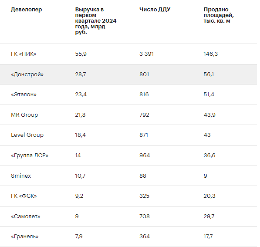Screen dimensions: 260x247
Task: Click the «Самолет» developer cell
Action: 26,217
